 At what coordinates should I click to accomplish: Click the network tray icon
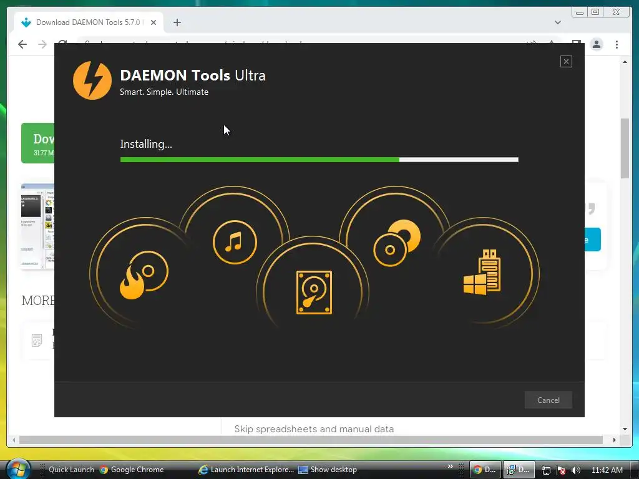point(546,470)
